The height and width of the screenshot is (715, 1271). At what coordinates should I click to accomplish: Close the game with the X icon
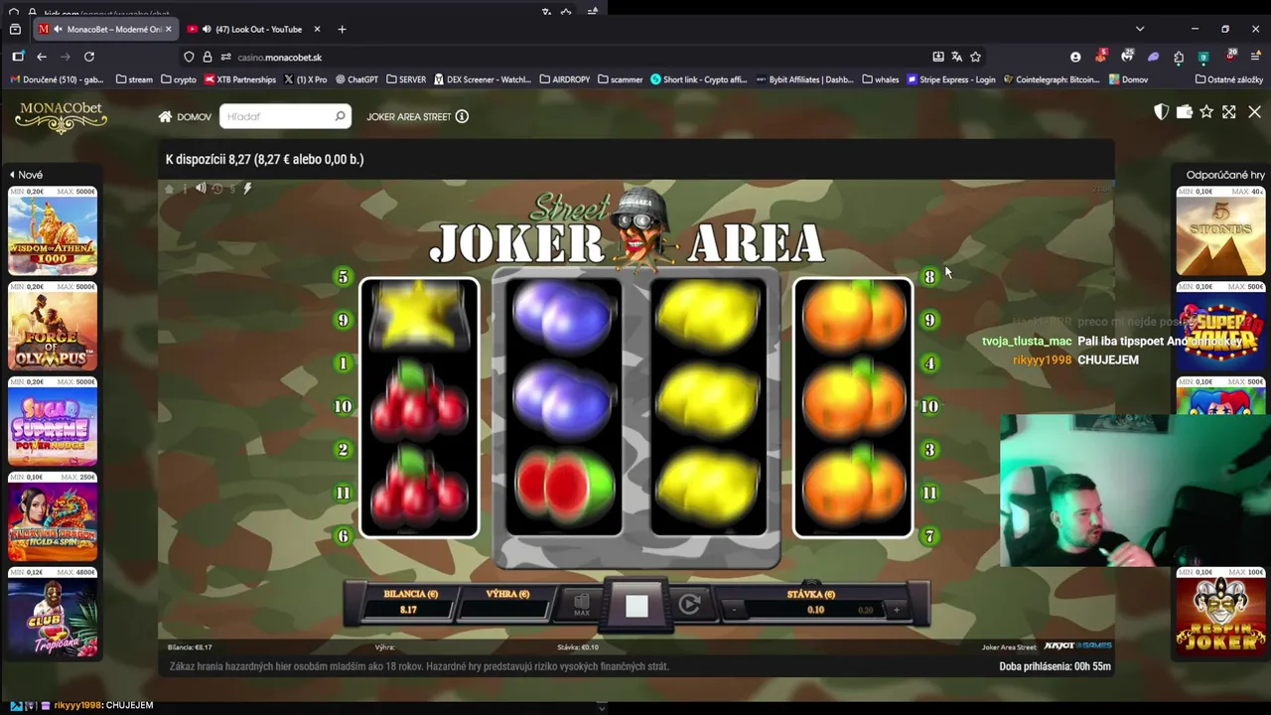coord(1254,112)
